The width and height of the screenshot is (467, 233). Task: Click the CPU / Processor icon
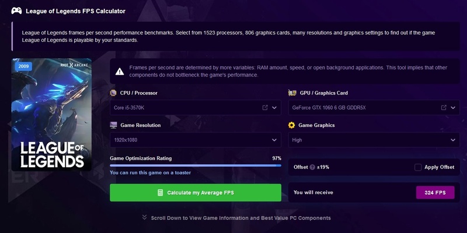(x=113, y=93)
